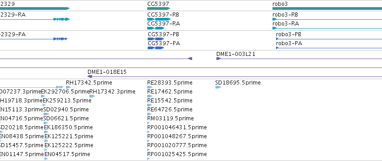This screenshot has height=161, width=382.
Task: Click the robo3-RA transcript label
Action: coord(286,24)
